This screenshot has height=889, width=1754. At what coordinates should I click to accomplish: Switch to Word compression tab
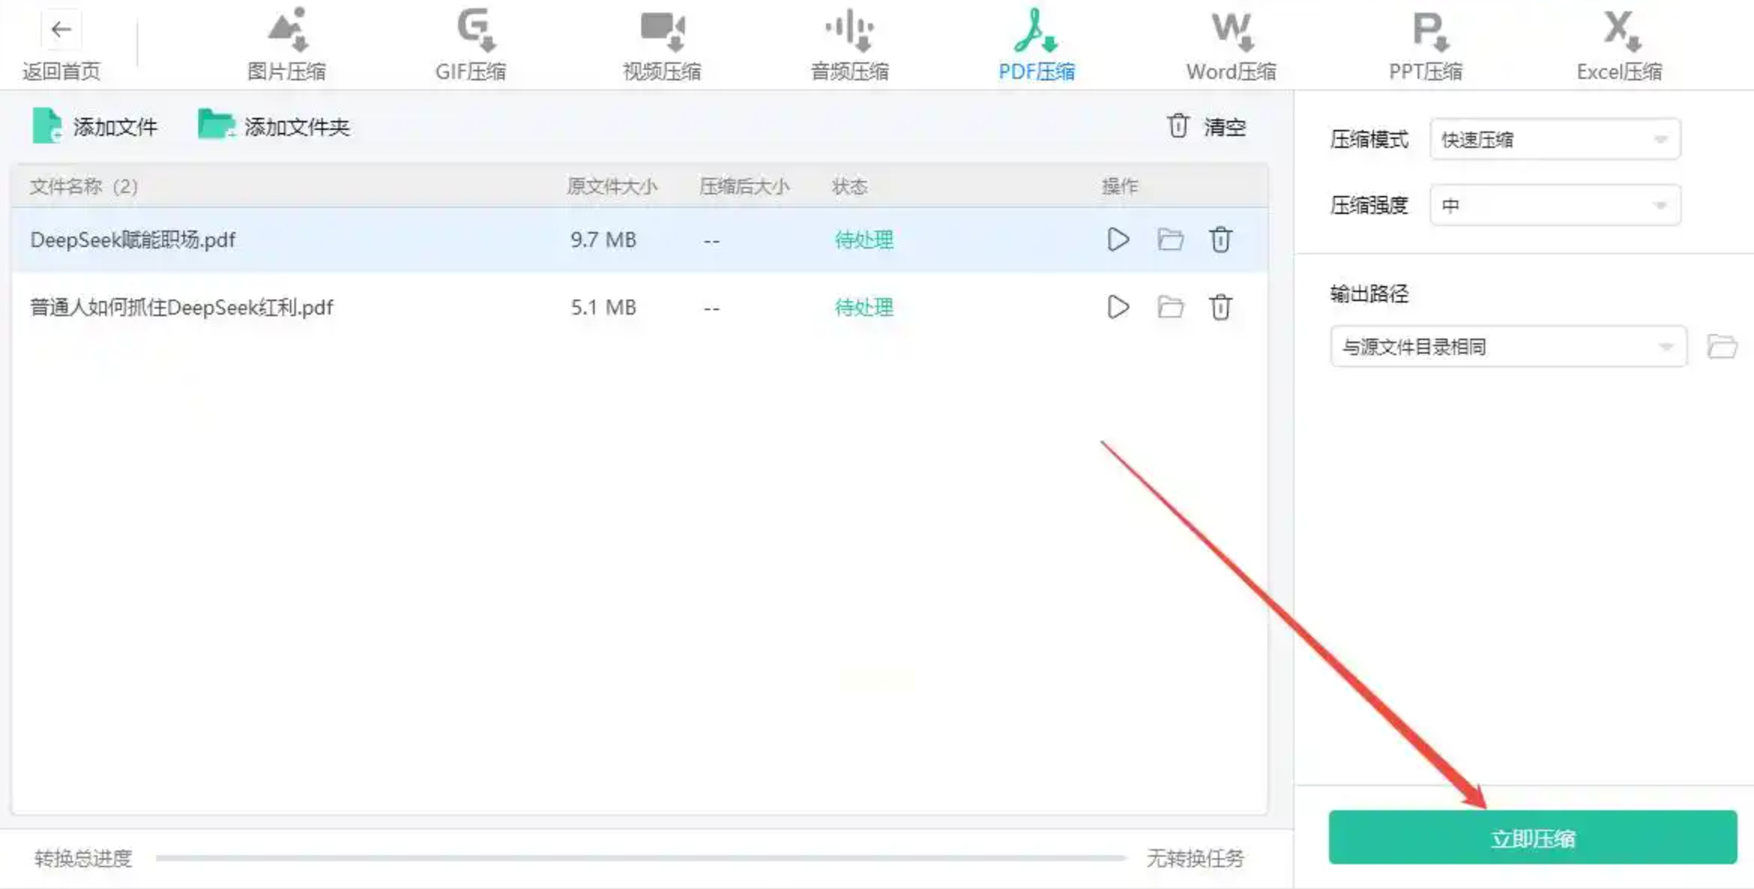pyautogui.click(x=1231, y=45)
